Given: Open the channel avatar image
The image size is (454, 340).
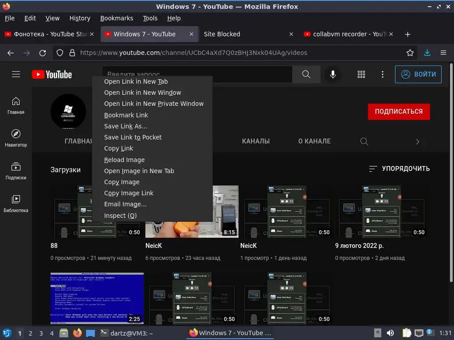Looking at the screenshot, I should click(68, 111).
